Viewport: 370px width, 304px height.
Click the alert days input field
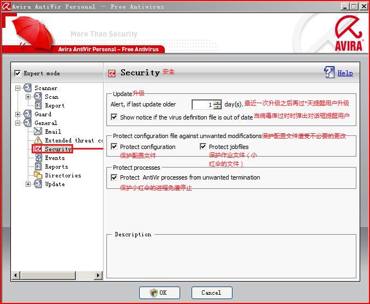(x=202, y=105)
